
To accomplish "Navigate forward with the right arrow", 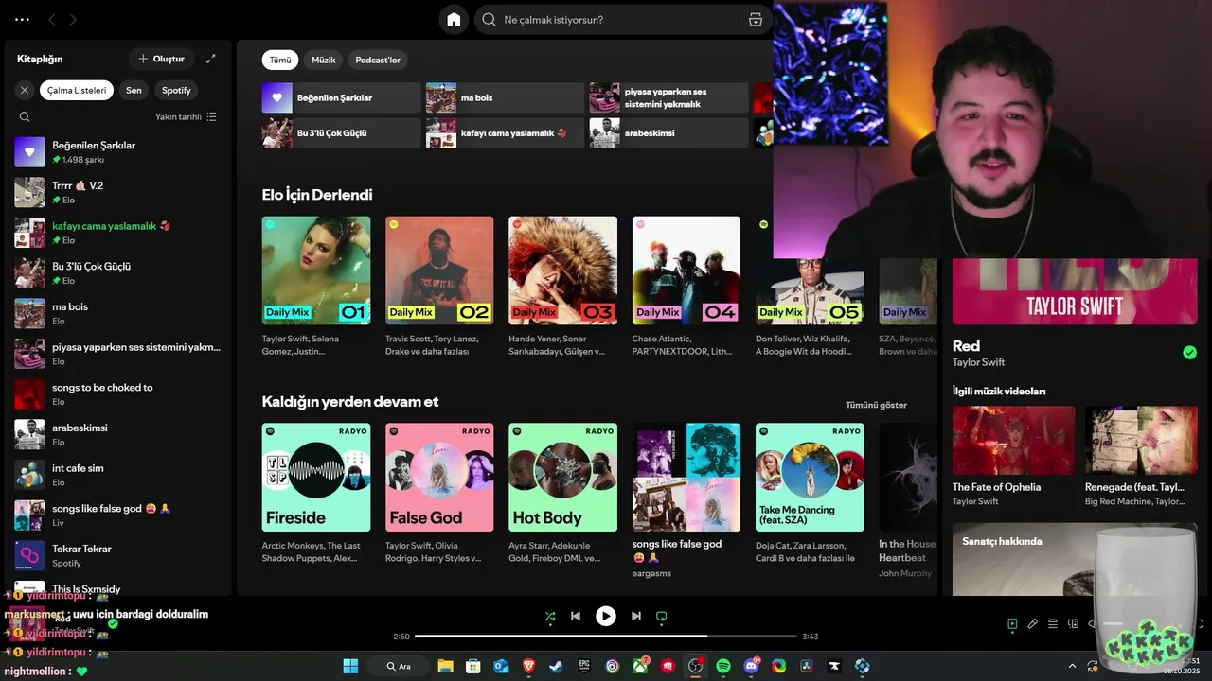I will [x=73, y=20].
